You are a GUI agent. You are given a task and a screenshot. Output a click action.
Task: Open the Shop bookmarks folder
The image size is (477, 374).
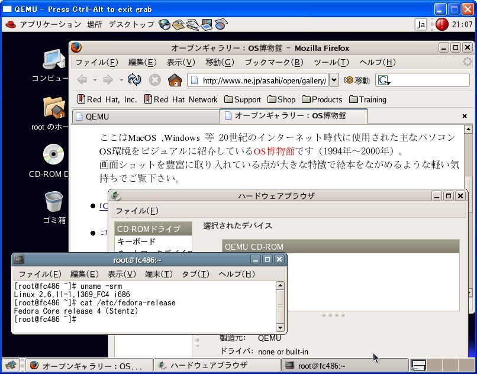(281, 99)
